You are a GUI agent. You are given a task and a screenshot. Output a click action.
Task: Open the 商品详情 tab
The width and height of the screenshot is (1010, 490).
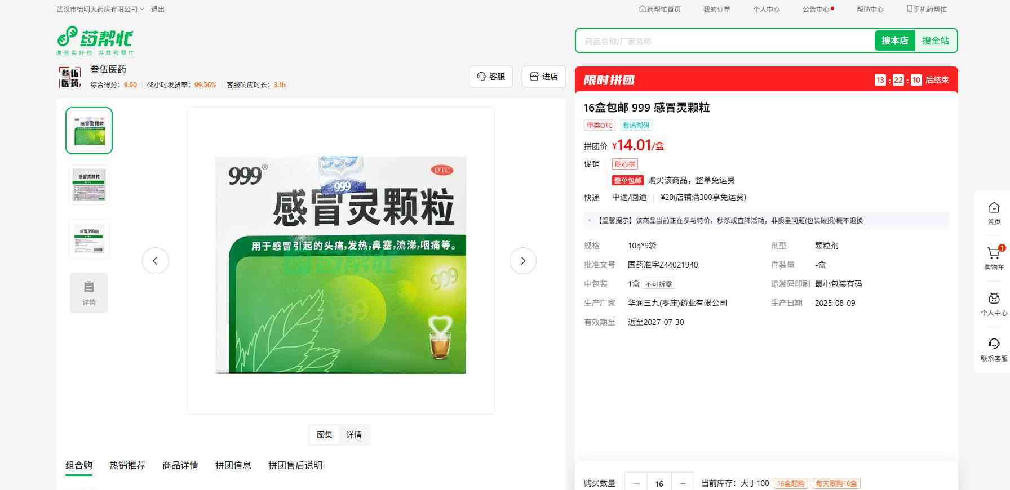coord(180,465)
